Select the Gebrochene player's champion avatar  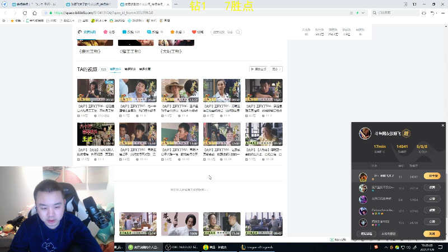[363, 211]
